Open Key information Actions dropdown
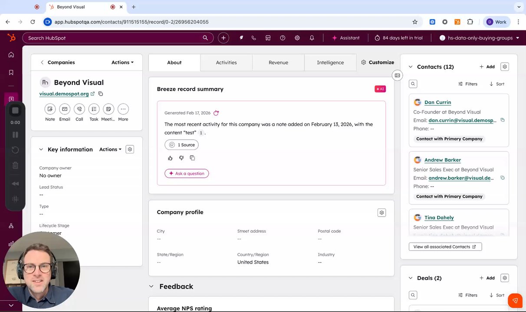The height and width of the screenshot is (312, 526). tap(110, 149)
